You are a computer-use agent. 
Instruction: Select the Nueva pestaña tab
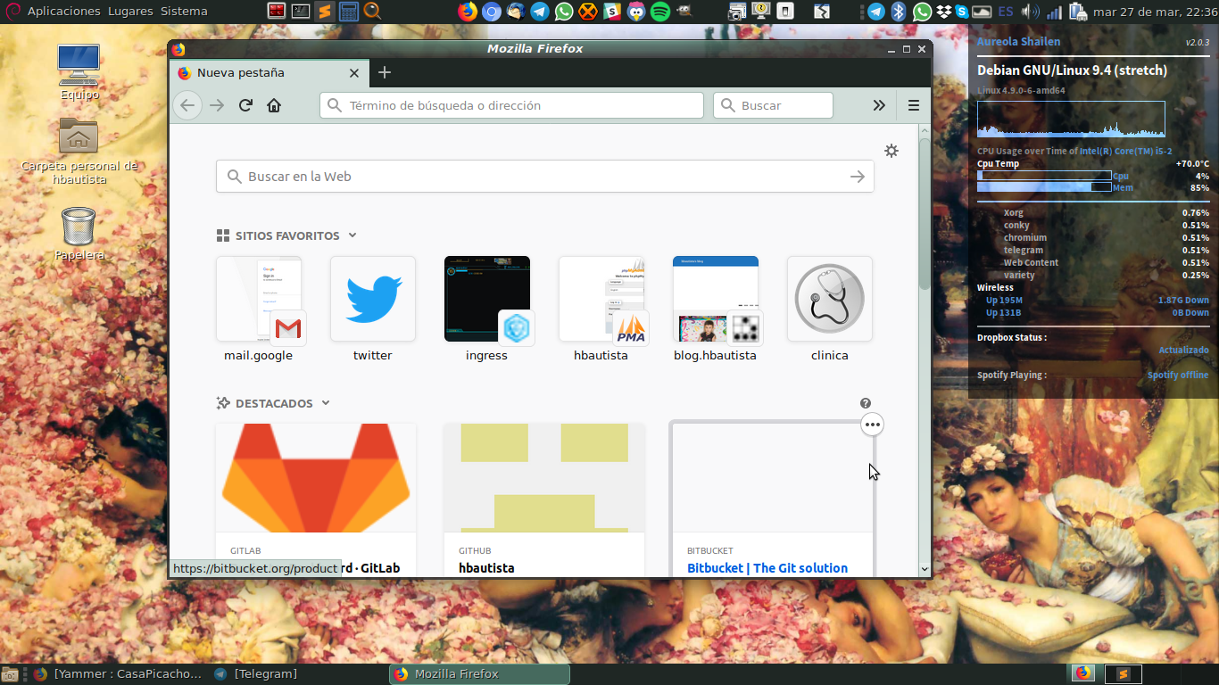click(x=269, y=73)
